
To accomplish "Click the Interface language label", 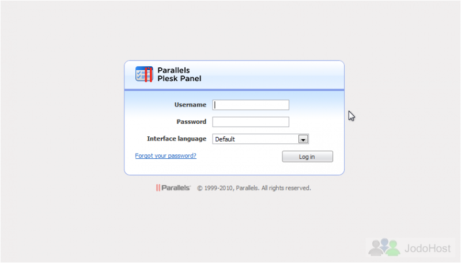I will click(177, 139).
